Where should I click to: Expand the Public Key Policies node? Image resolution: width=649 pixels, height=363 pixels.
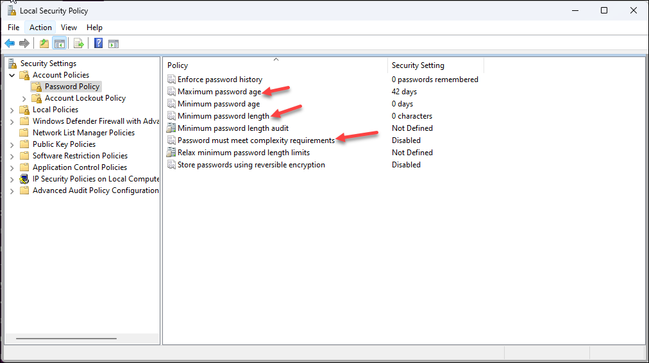pos(12,144)
